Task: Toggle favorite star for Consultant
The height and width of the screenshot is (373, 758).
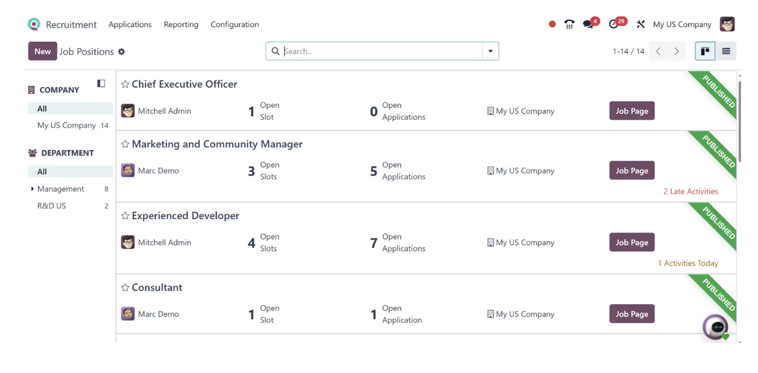Action: point(125,288)
